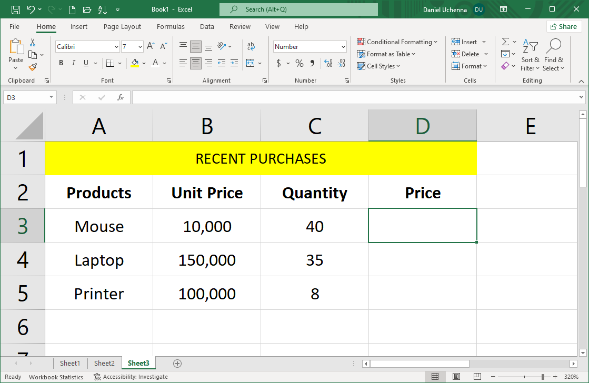Click the AutoSum icon

pos(505,41)
